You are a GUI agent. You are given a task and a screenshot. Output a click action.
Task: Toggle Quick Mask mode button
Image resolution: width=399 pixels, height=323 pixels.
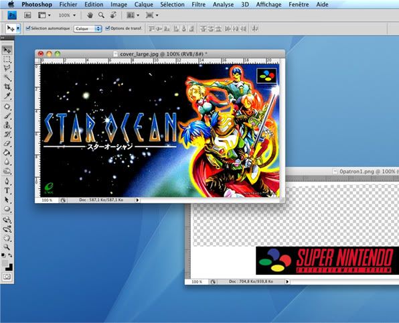coord(7,277)
